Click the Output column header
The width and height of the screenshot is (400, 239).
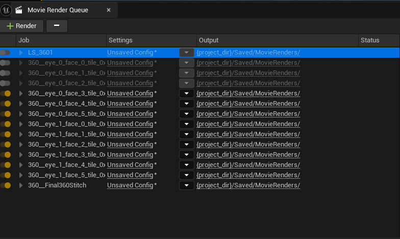click(x=278, y=40)
